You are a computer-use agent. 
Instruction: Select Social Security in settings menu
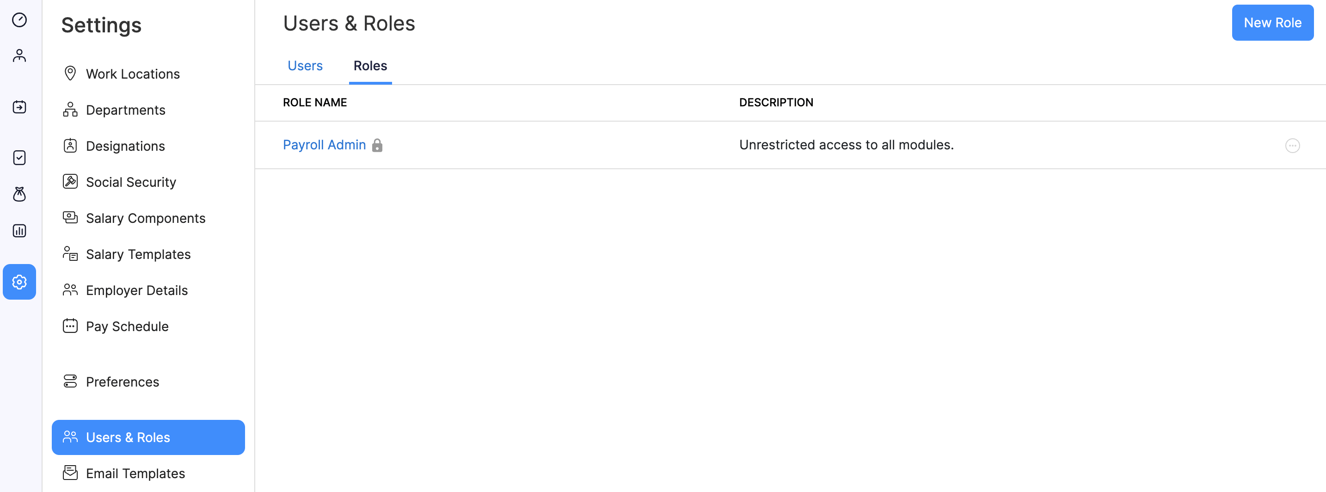131,182
